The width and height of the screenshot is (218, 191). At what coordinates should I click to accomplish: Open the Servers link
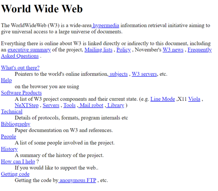(x=51, y=105)
